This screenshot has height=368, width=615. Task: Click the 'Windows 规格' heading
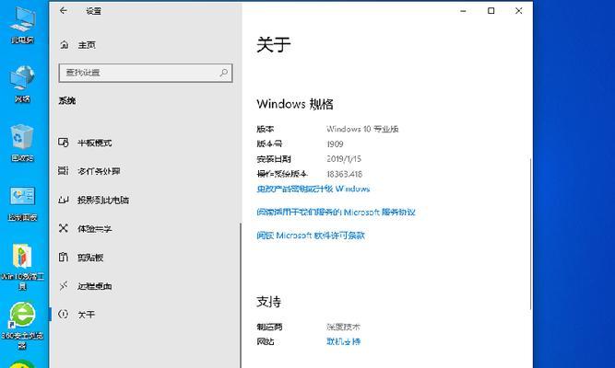click(295, 104)
